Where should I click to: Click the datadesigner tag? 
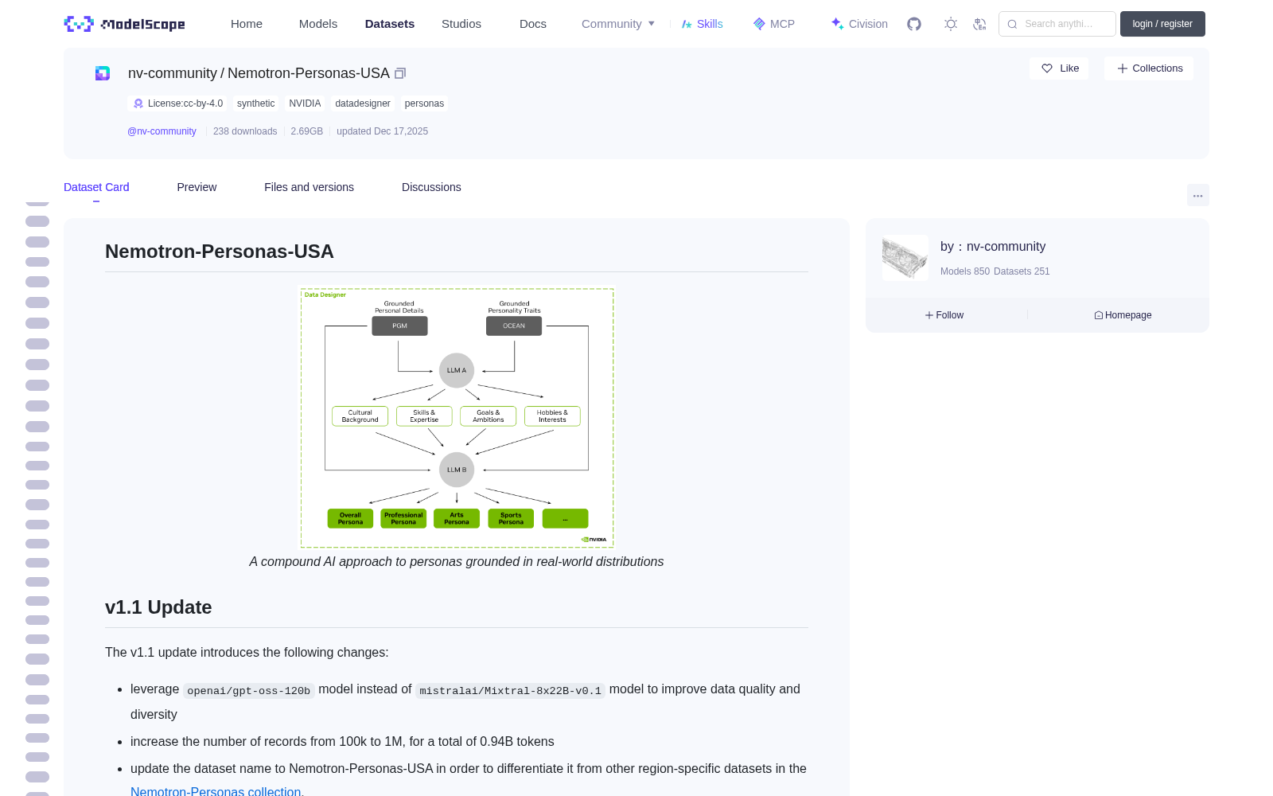pyautogui.click(x=363, y=103)
